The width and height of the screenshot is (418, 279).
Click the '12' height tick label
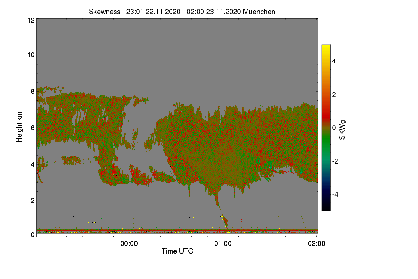(x=31, y=20)
